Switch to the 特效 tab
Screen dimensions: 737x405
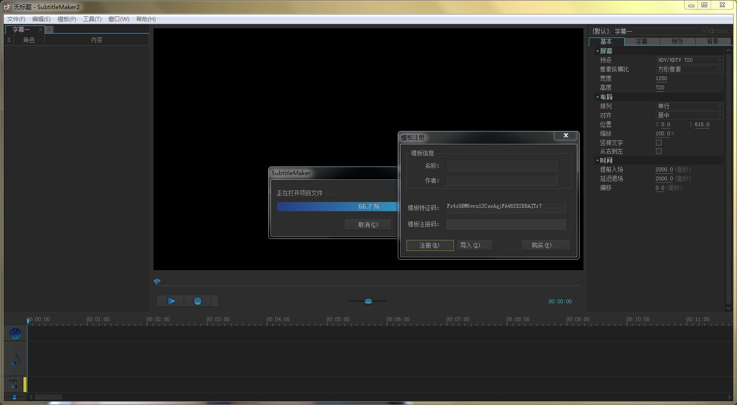677,41
